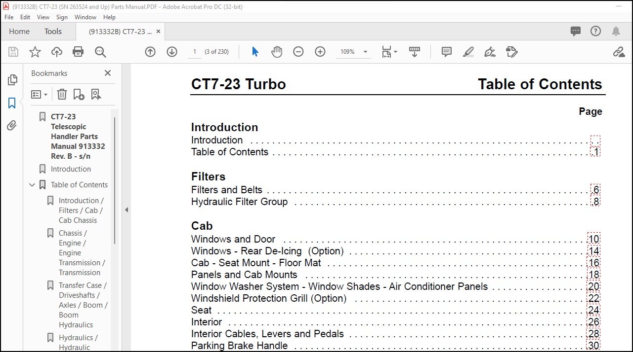Click page link 30 for Parking Brake Handle
The width and height of the screenshot is (633, 352).
click(x=593, y=346)
